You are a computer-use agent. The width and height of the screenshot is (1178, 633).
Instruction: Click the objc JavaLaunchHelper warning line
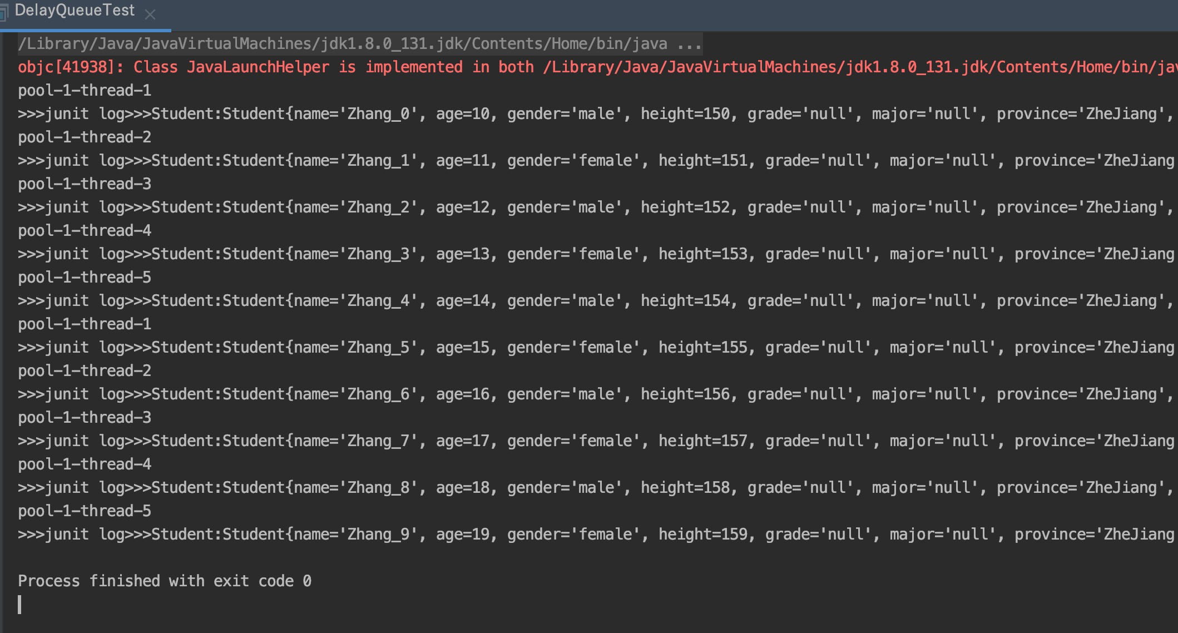click(598, 67)
